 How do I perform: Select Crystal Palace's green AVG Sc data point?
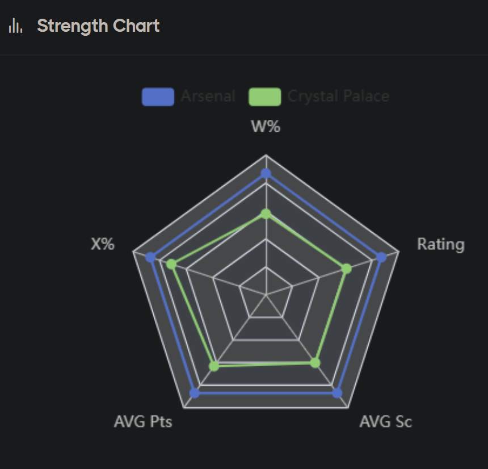[x=315, y=363]
